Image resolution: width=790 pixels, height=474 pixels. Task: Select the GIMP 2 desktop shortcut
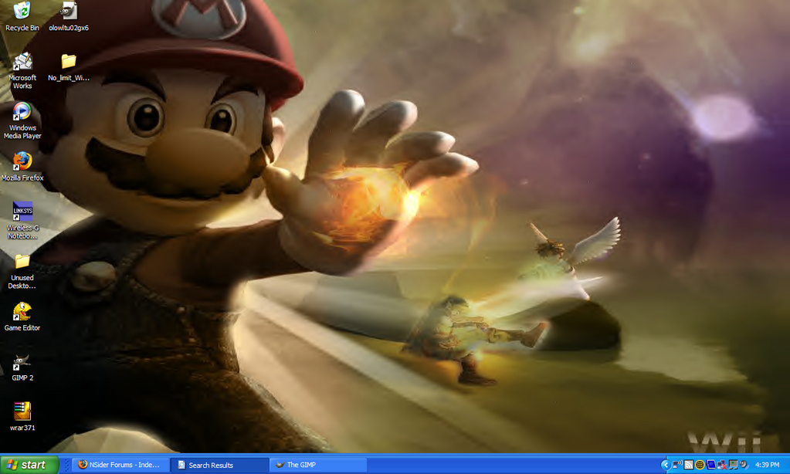tap(22, 367)
